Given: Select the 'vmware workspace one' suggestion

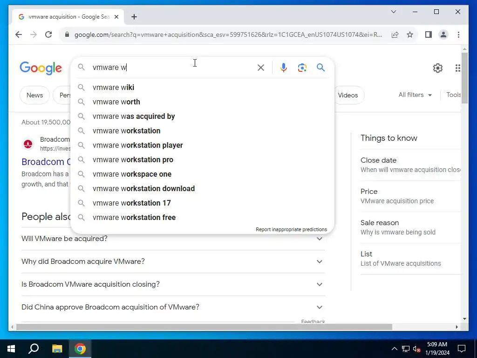Looking at the screenshot, I should (202, 174).
